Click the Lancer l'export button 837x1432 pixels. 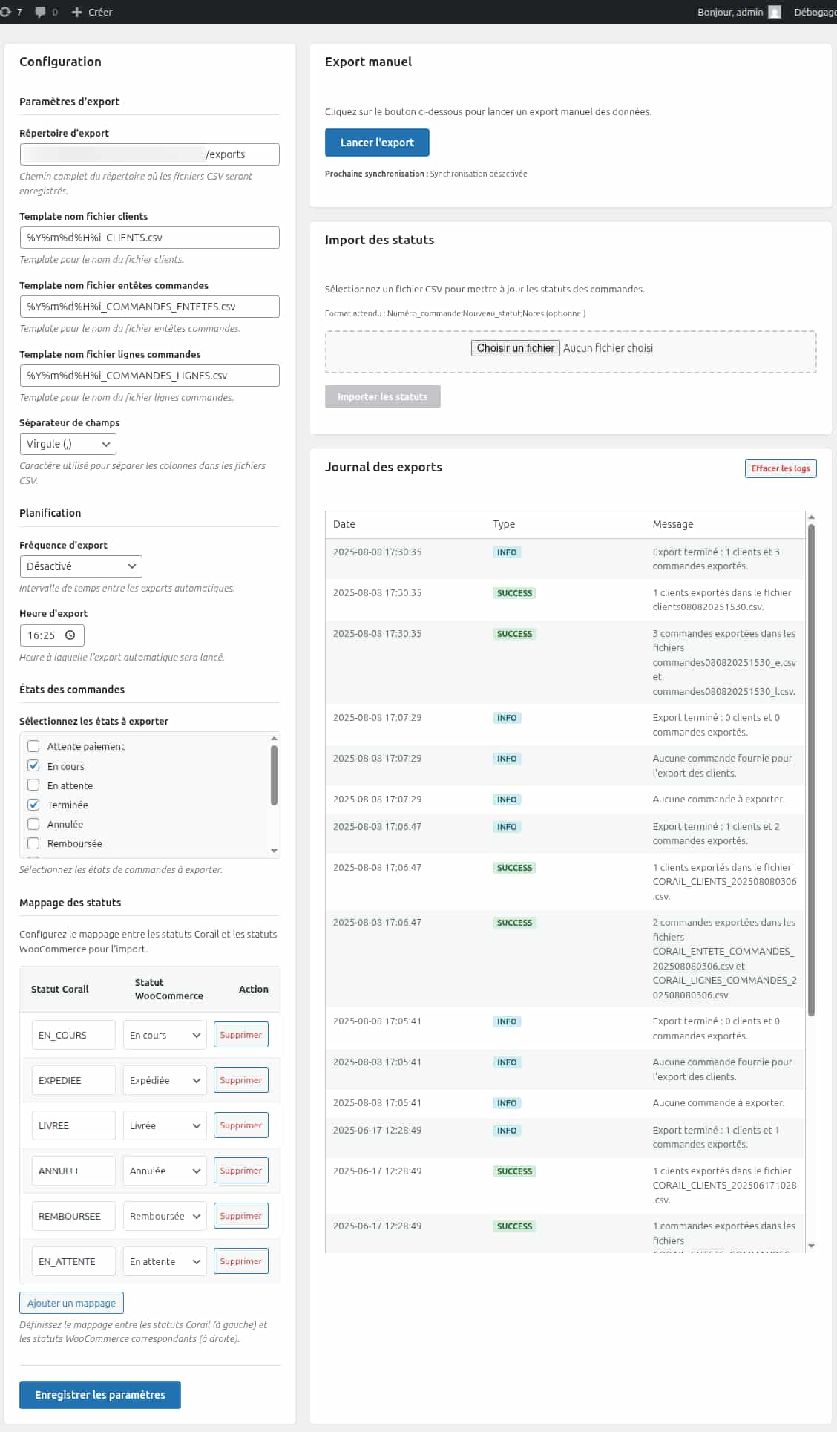pyautogui.click(x=377, y=143)
